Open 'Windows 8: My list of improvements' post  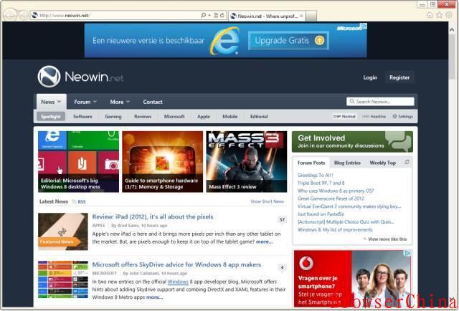tap(335, 229)
